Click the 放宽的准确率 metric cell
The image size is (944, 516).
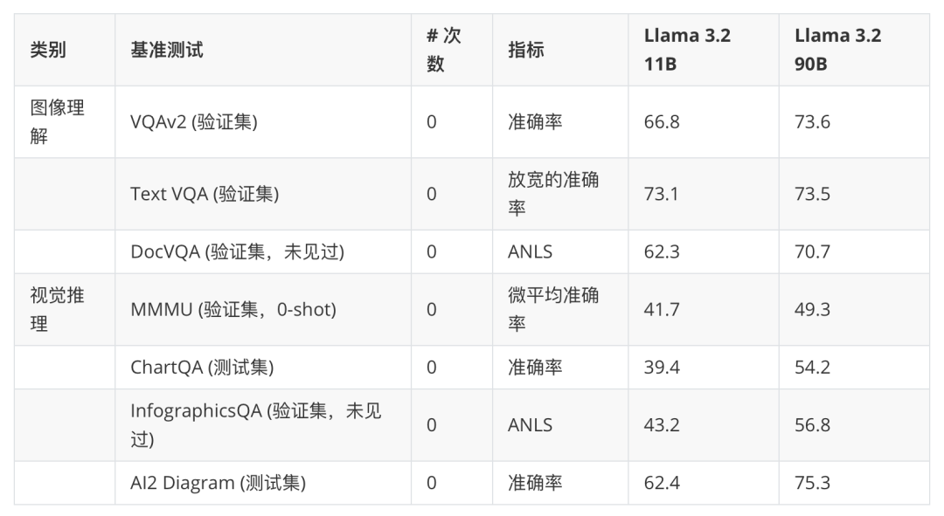click(553, 194)
